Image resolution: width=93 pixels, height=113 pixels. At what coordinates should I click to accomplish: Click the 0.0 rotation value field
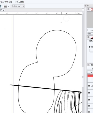click(90, 34)
